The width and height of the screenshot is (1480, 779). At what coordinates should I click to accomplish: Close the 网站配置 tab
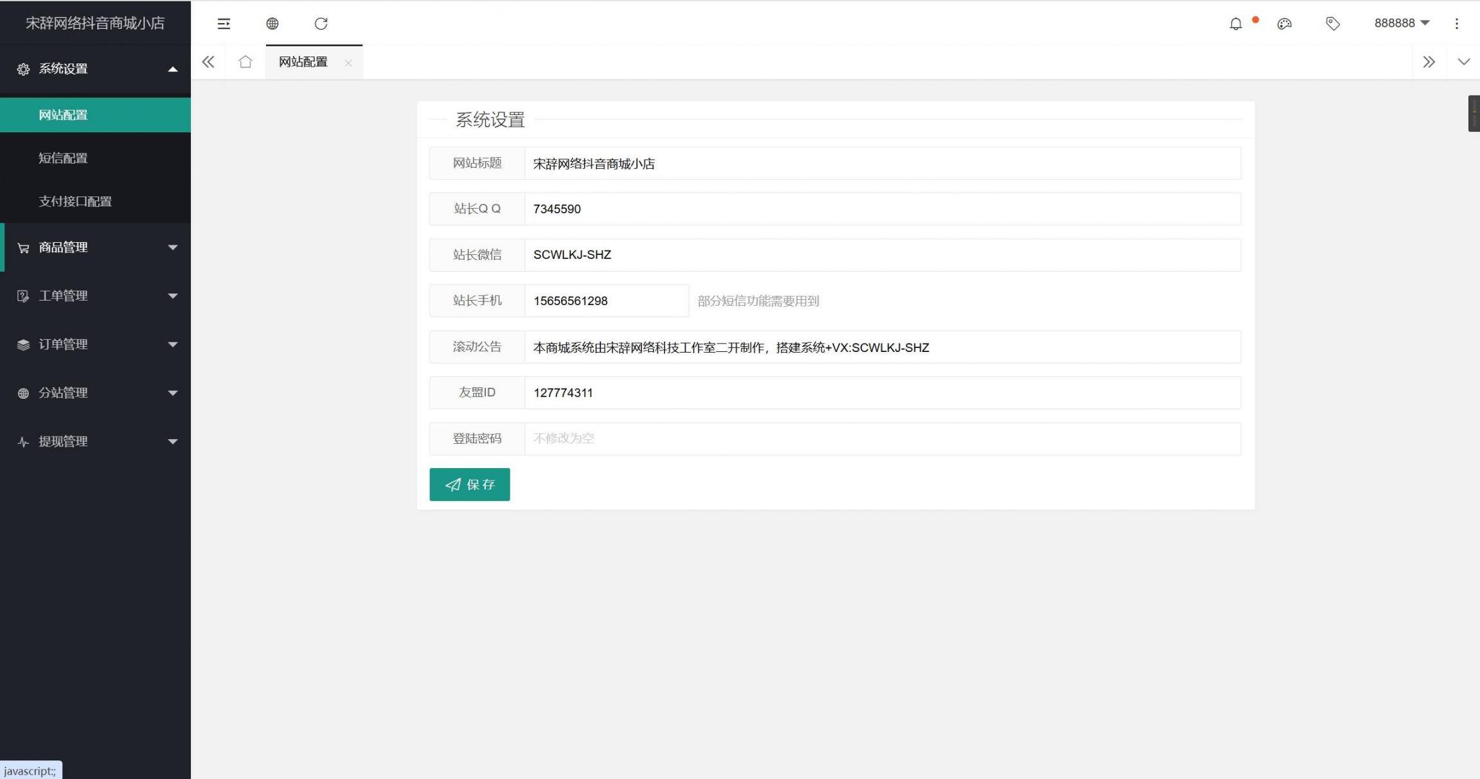pyautogui.click(x=348, y=63)
